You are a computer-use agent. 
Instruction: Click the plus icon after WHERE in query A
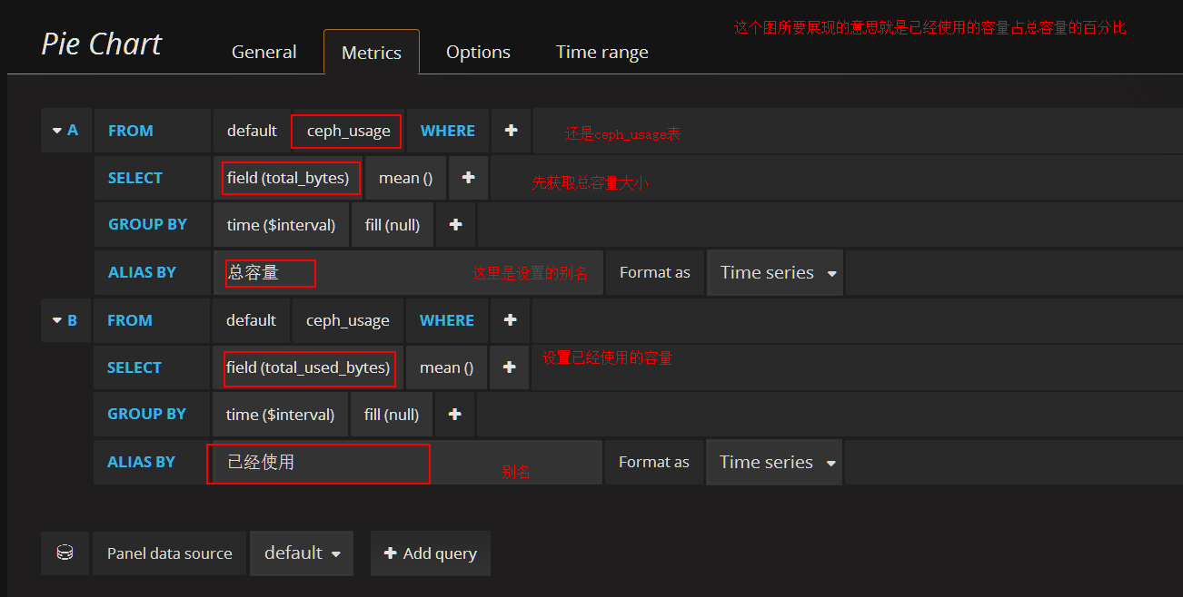(x=511, y=131)
